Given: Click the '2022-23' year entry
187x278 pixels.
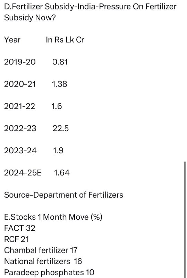Looking at the screenshot, I should (x=20, y=128).
